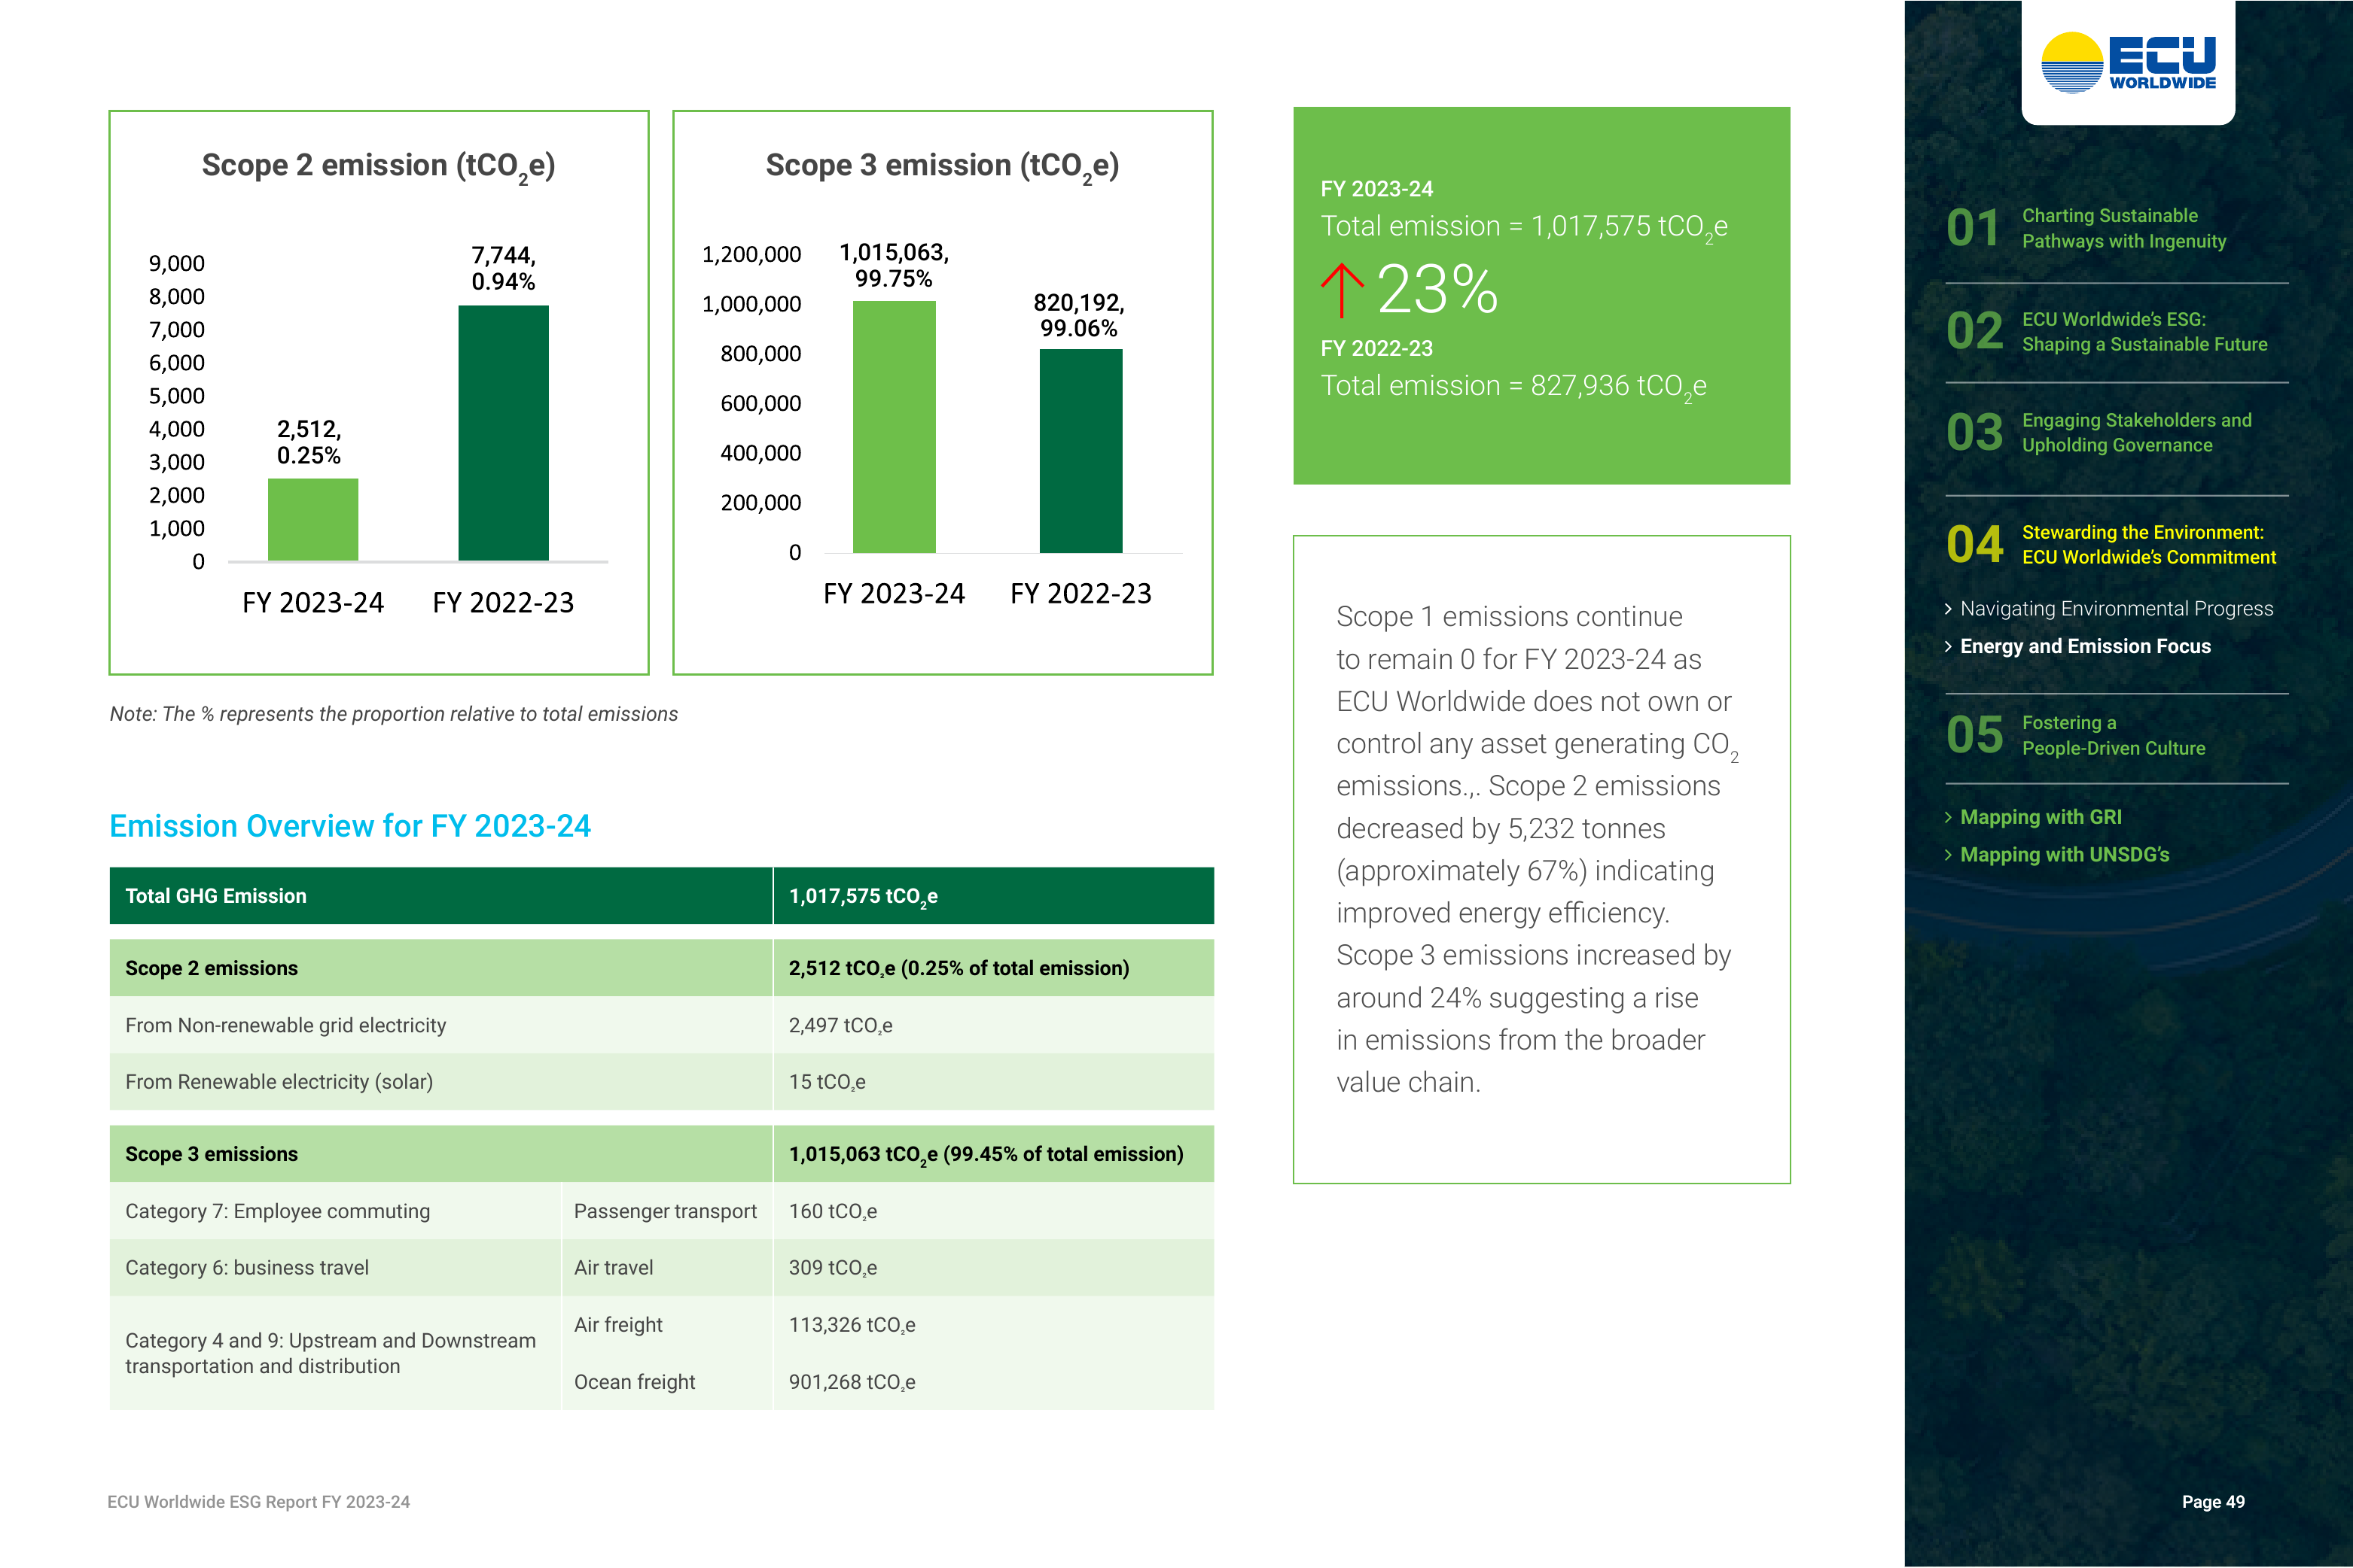Viewport: 2353px width, 1568px height.
Task: Click the '1,017,575 tCO2e' table header value
Action: (x=994, y=895)
